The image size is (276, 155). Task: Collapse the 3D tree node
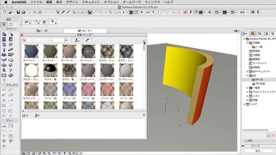tap(247, 76)
